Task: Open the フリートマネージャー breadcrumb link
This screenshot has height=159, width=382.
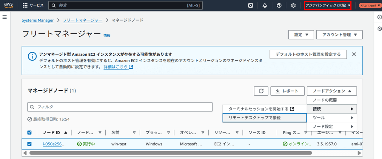Action: point(83,20)
